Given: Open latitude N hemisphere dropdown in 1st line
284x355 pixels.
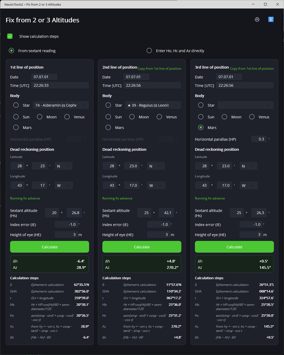Looking at the screenshot, I should [x=64, y=166].
